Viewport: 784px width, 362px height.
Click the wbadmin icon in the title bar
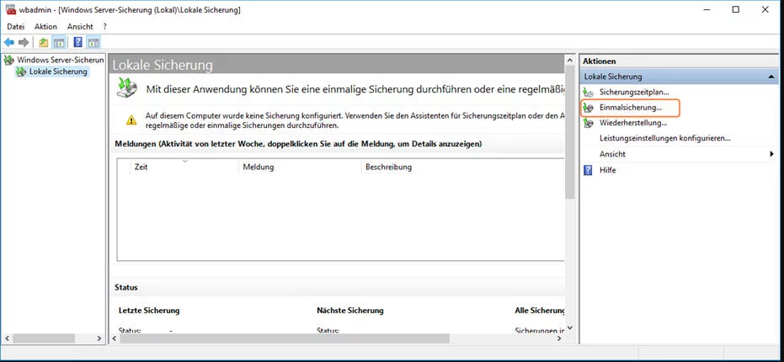[x=10, y=9]
